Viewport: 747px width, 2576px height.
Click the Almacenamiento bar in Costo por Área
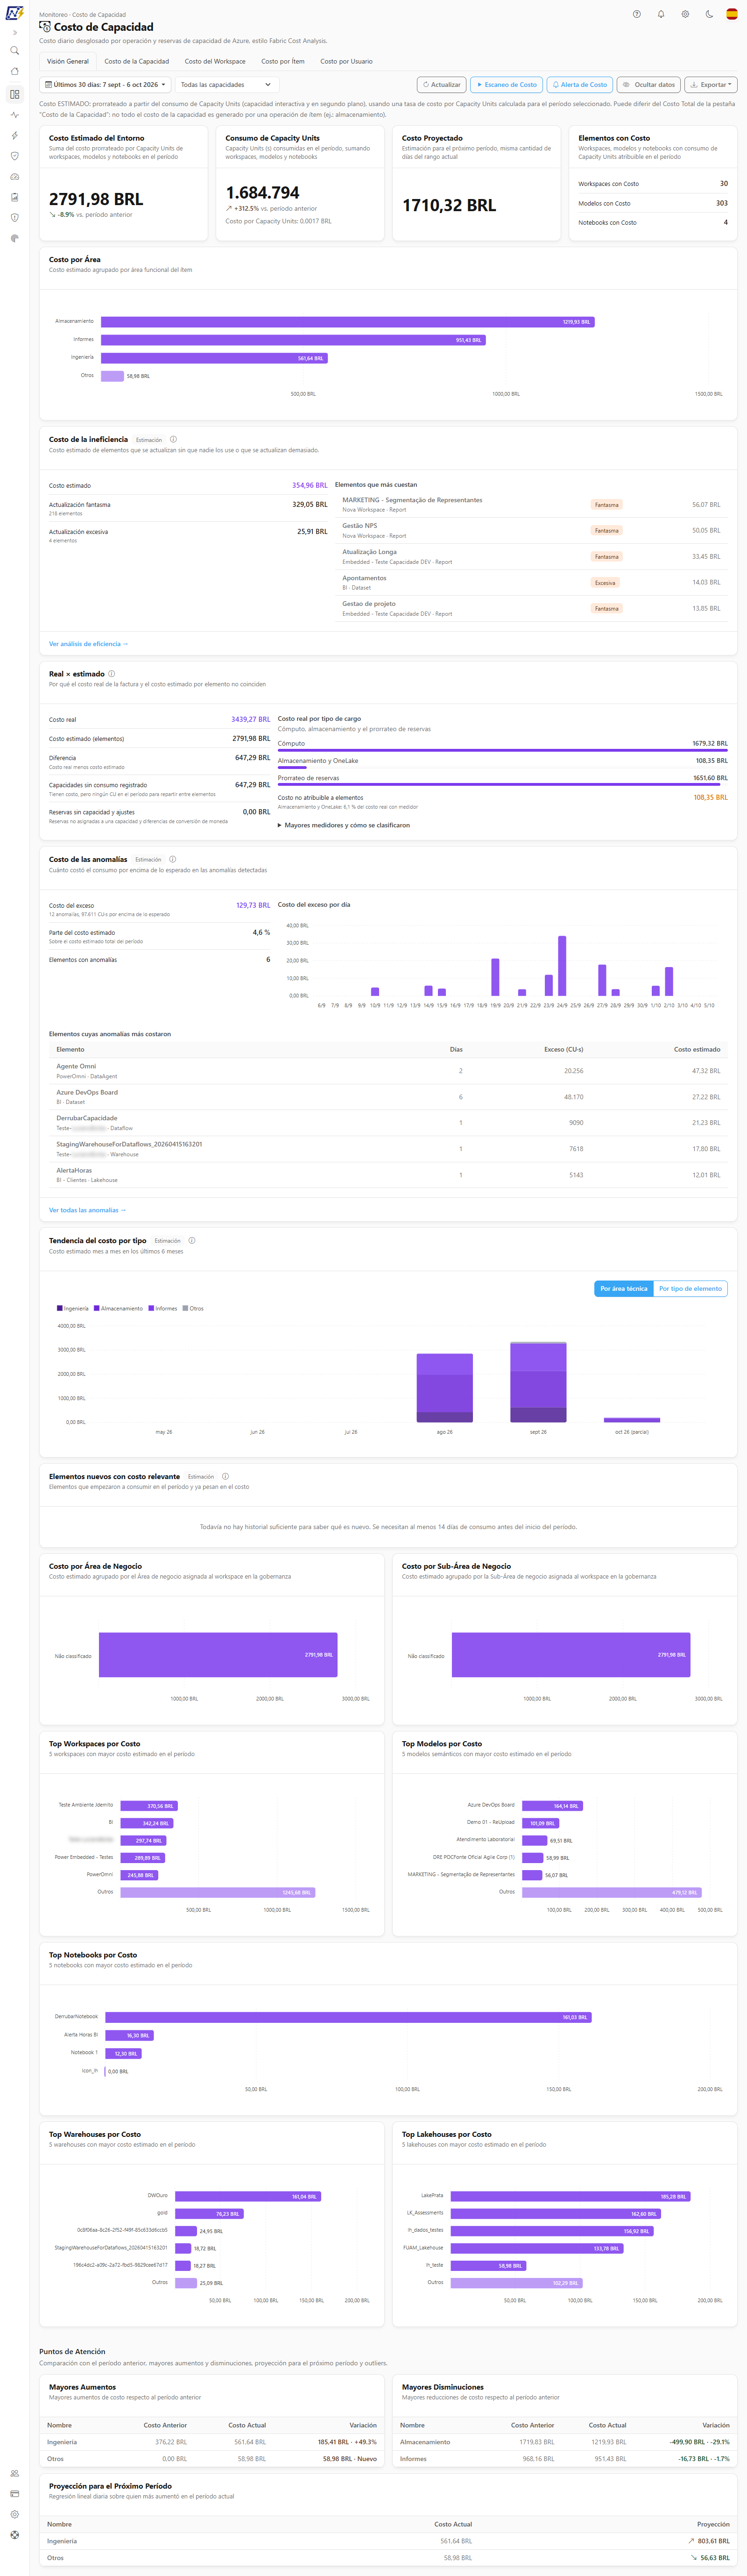pos(347,322)
